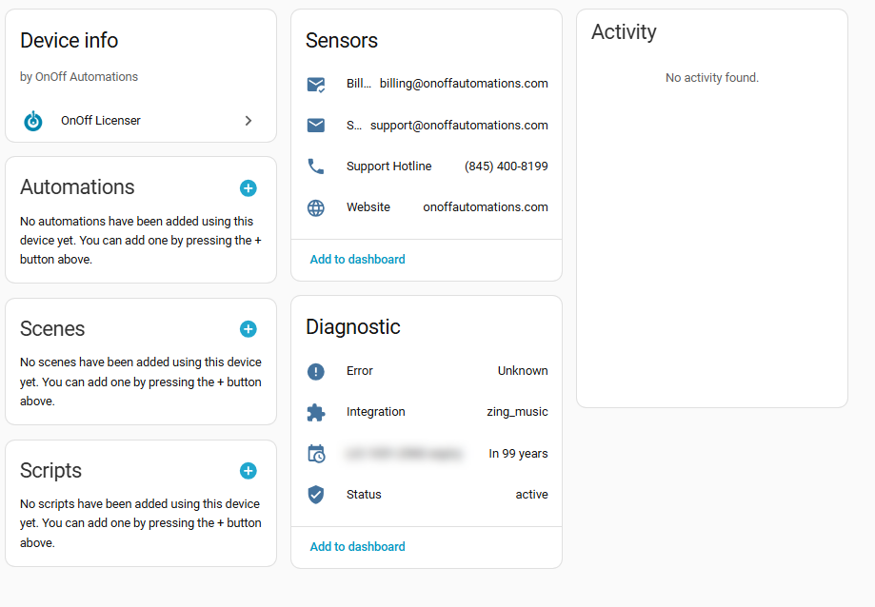This screenshot has height=607, width=875.
Task: Add Sensors card to dashboard
Action: (357, 260)
